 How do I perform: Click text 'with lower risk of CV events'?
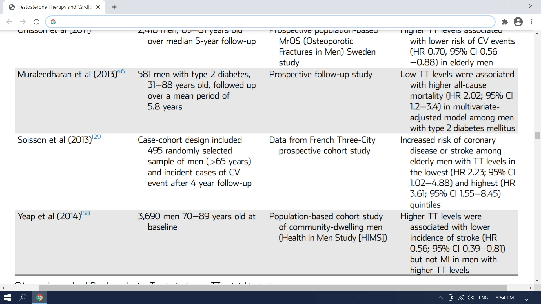pos(462,41)
